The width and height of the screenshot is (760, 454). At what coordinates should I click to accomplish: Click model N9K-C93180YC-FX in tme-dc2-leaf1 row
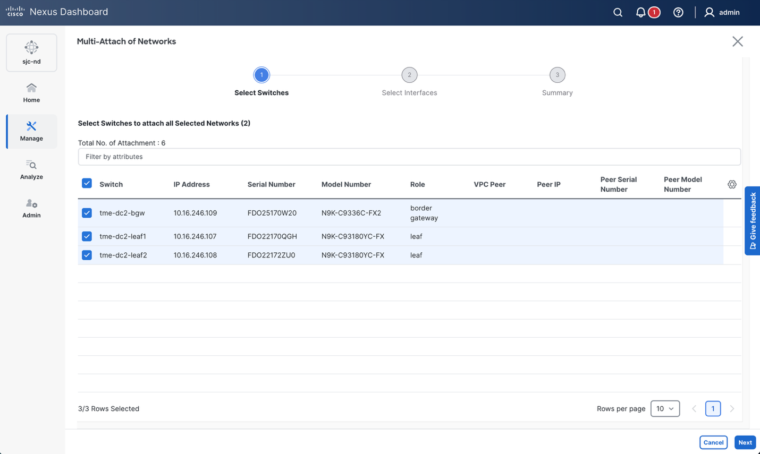pyautogui.click(x=353, y=236)
